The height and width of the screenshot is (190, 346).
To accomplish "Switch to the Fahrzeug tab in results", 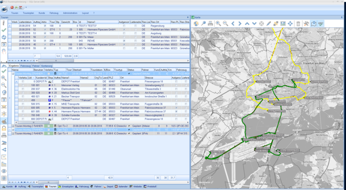I will (x=26, y=65).
